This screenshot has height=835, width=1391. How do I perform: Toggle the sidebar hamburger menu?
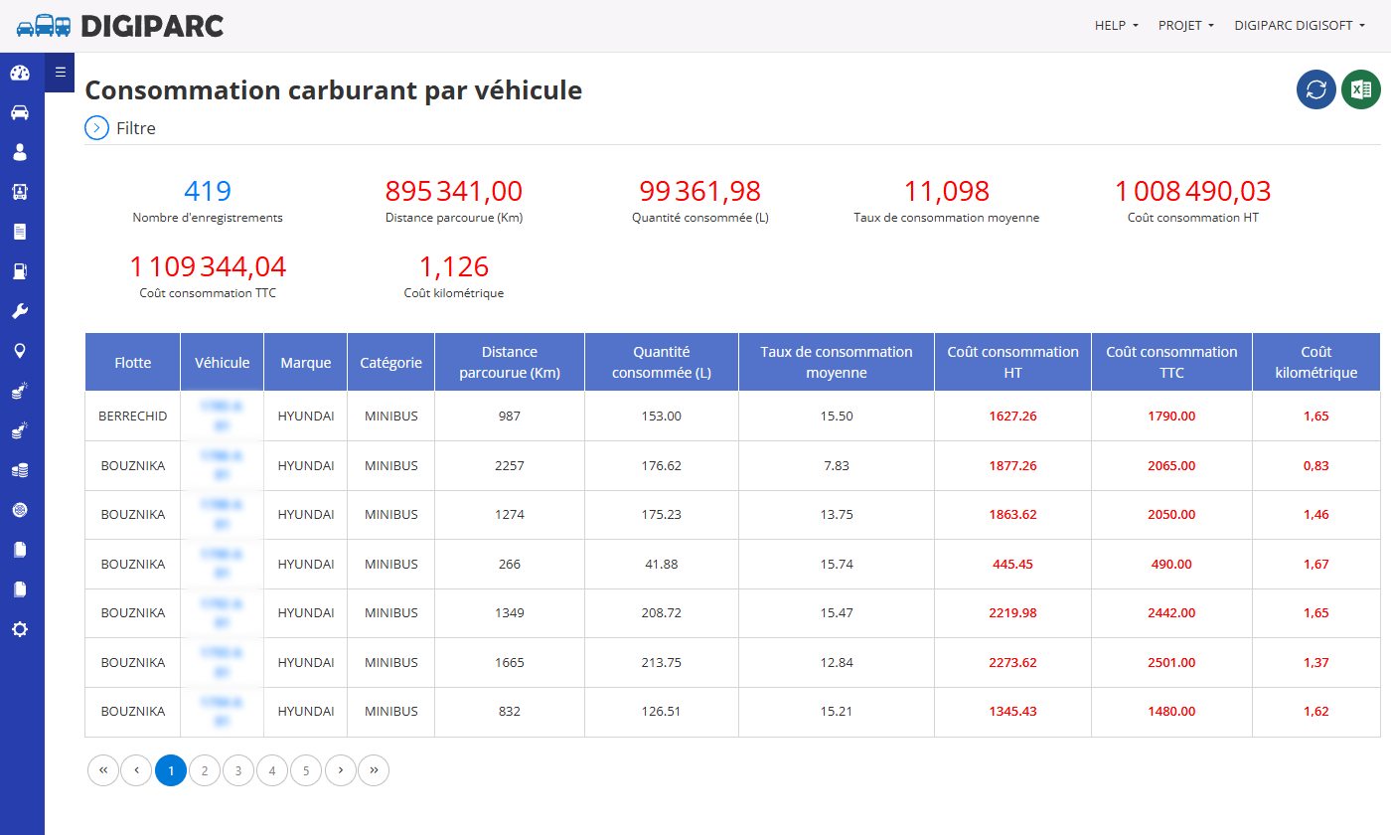60,72
